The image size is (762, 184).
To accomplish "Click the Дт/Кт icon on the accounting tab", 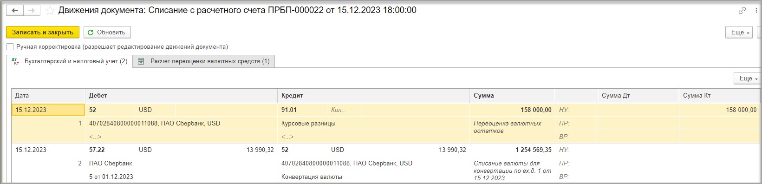I will coord(15,61).
